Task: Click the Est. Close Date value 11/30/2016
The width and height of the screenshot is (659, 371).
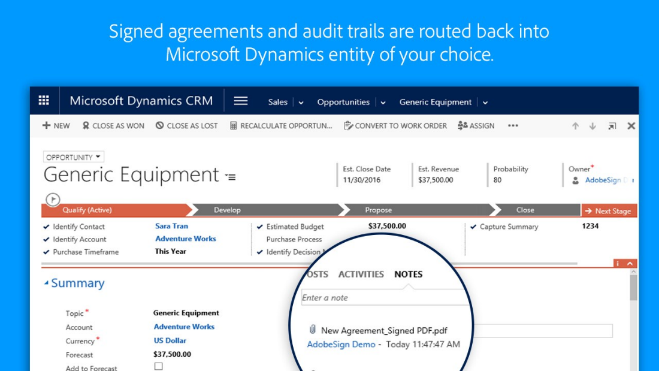Action: tap(361, 180)
